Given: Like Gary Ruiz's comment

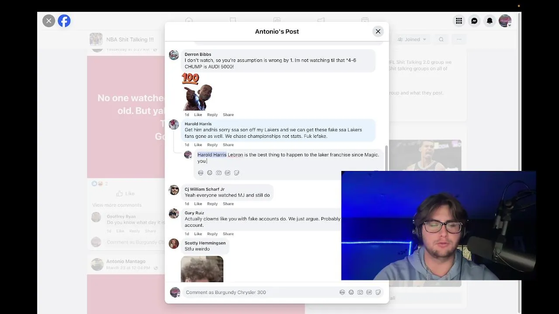Looking at the screenshot, I should 198,234.
